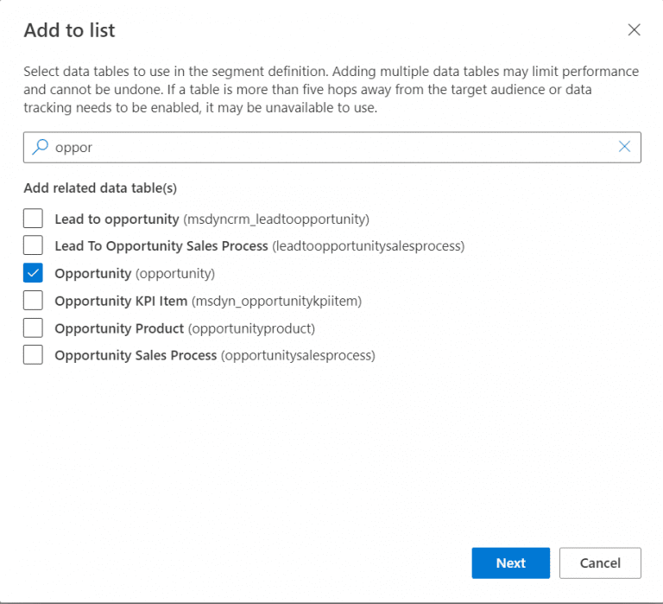This screenshot has width=663, height=604.
Task: Check the Opportunity Sales Process checkbox
Action: (x=33, y=355)
